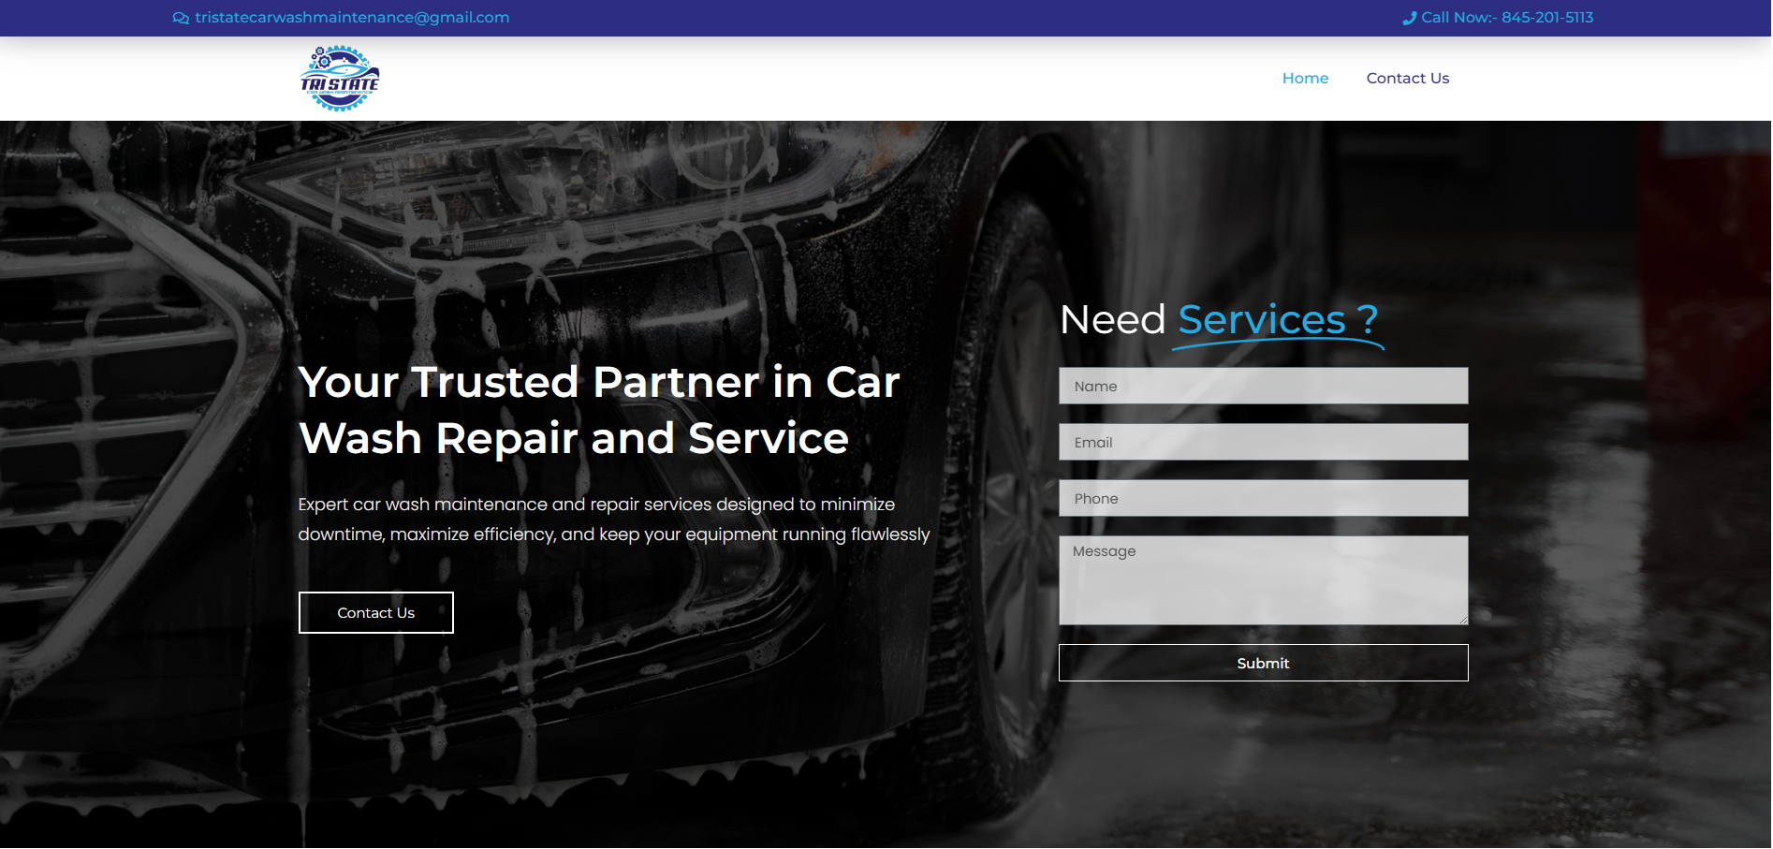
Task: Click into the Email form field
Action: click(1263, 442)
